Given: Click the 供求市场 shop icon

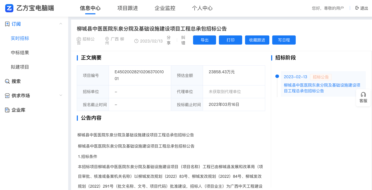Looking at the screenshot, I should (x=7, y=96).
